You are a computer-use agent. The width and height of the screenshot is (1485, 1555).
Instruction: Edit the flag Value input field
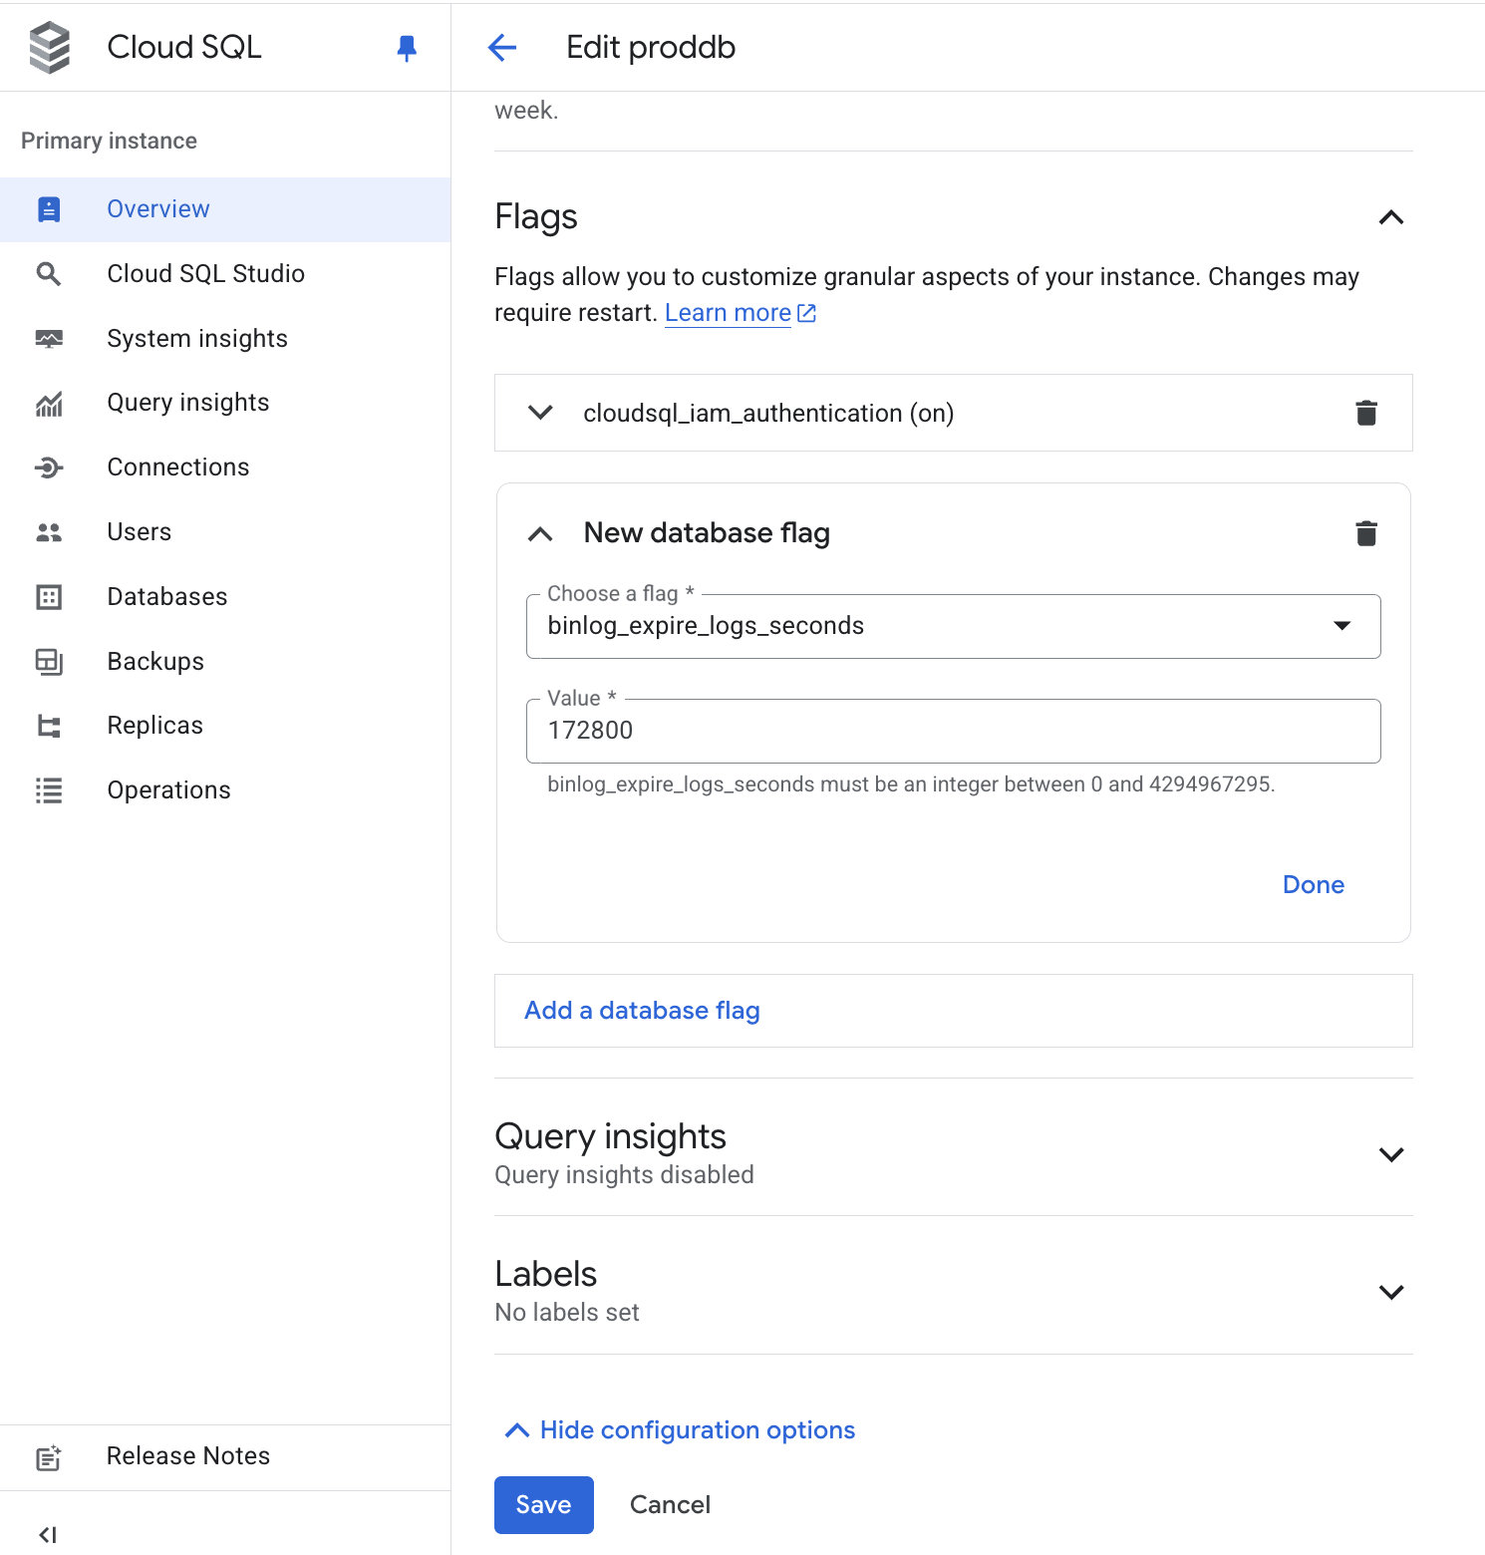point(953,731)
